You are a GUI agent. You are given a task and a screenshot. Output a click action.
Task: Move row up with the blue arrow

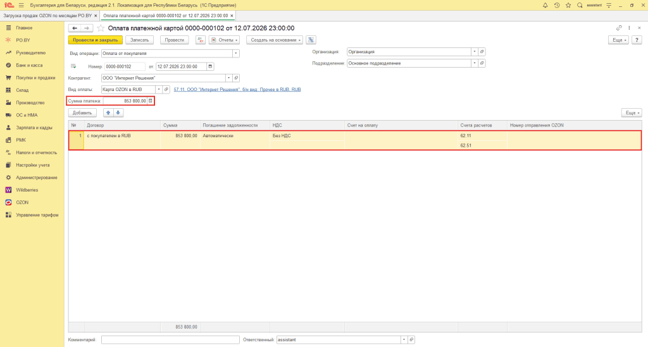pos(108,113)
